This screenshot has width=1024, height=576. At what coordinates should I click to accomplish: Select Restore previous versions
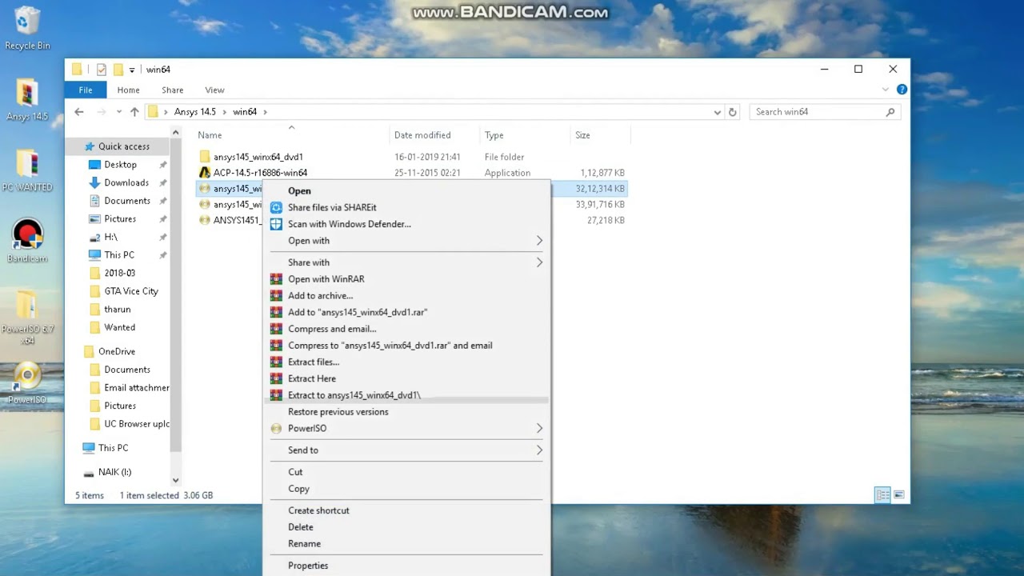(338, 412)
